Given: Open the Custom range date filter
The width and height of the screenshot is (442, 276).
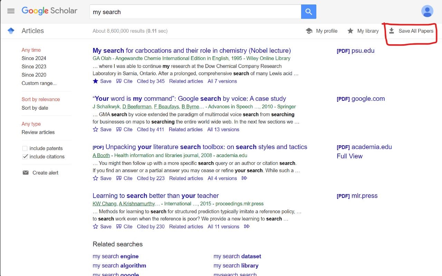Looking at the screenshot, I should (x=39, y=83).
